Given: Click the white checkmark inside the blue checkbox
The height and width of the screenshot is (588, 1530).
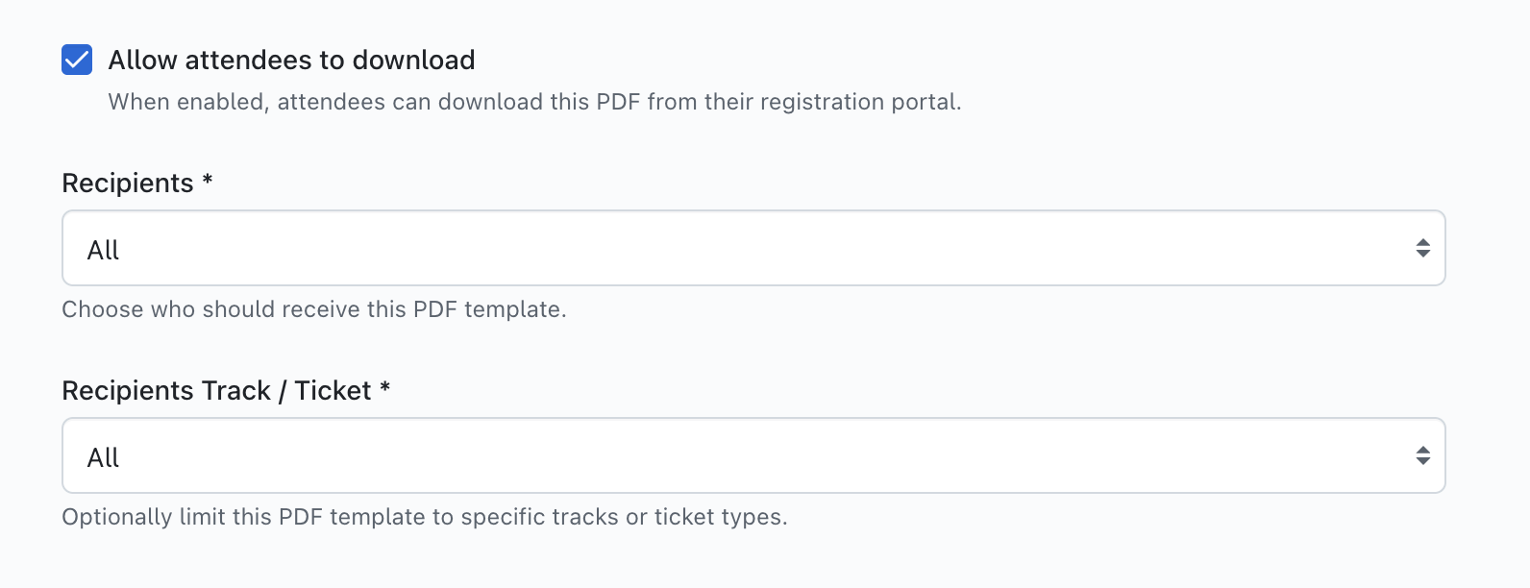Looking at the screenshot, I should tap(77, 61).
